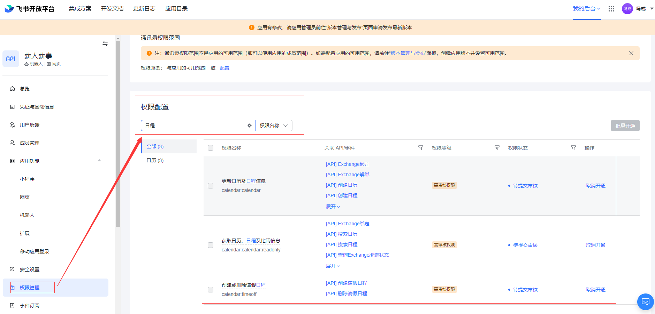Click the 冯成 user avatar
The image size is (655, 314).
pyautogui.click(x=627, y=9)
